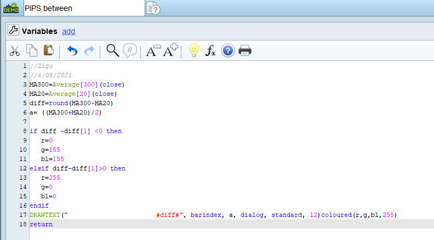Click the return keyword on line 18
The image size is (434, 240).
(x=41, y=224)
